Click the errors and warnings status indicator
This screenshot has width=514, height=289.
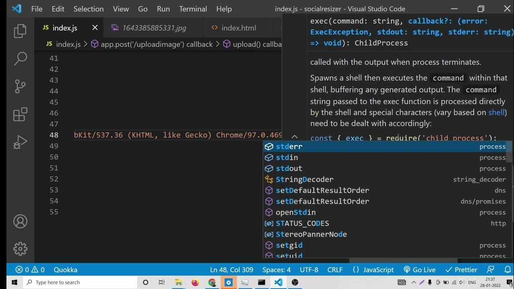coord(30,270)
